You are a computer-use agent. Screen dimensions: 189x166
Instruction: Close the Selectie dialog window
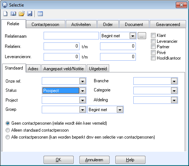click(x=181, y=5)
